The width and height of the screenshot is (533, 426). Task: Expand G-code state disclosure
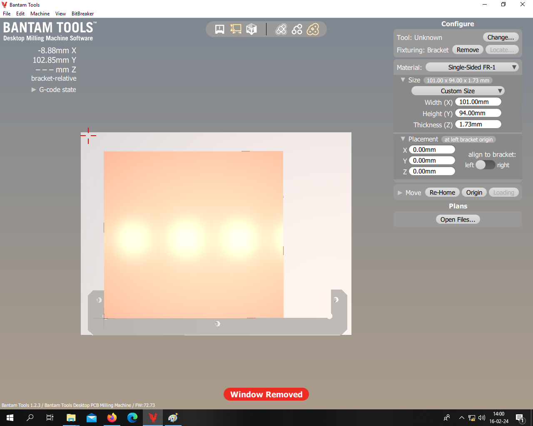[x=34, y=89]
